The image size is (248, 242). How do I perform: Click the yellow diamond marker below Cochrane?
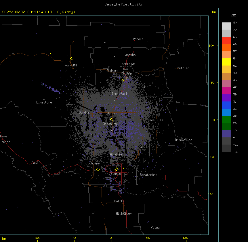(x=98, y=170)
